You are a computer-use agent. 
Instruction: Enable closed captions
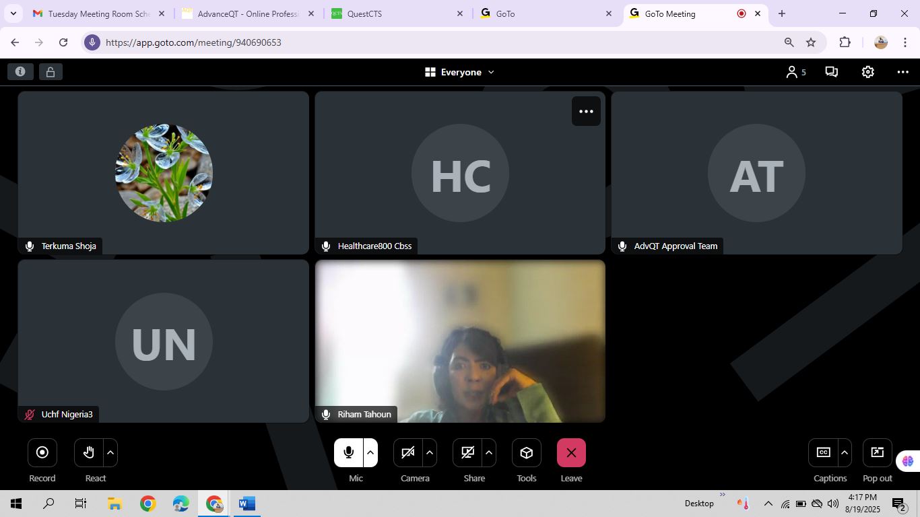(823, 453)
